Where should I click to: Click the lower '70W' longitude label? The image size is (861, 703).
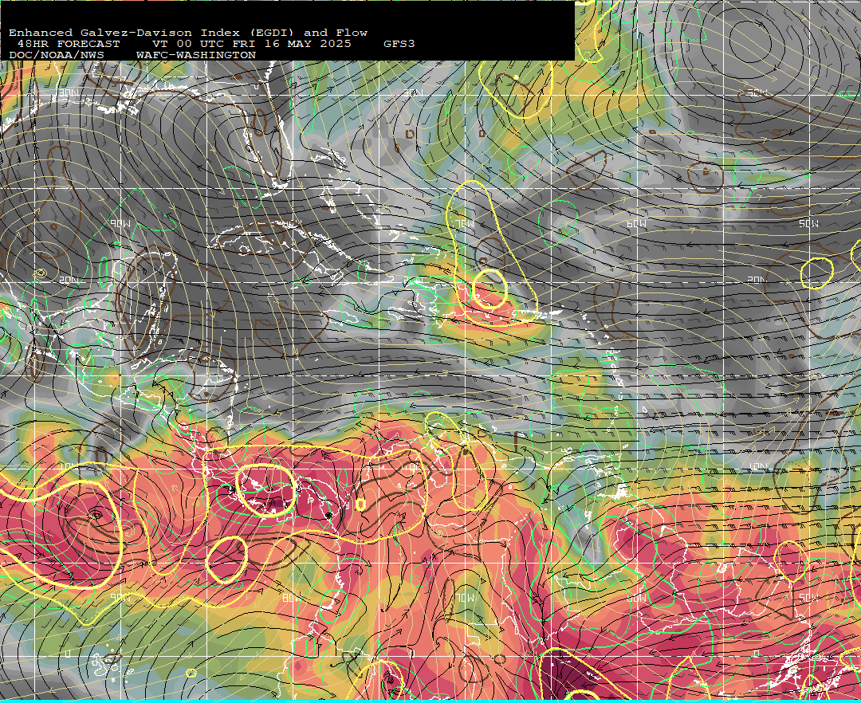465,598
